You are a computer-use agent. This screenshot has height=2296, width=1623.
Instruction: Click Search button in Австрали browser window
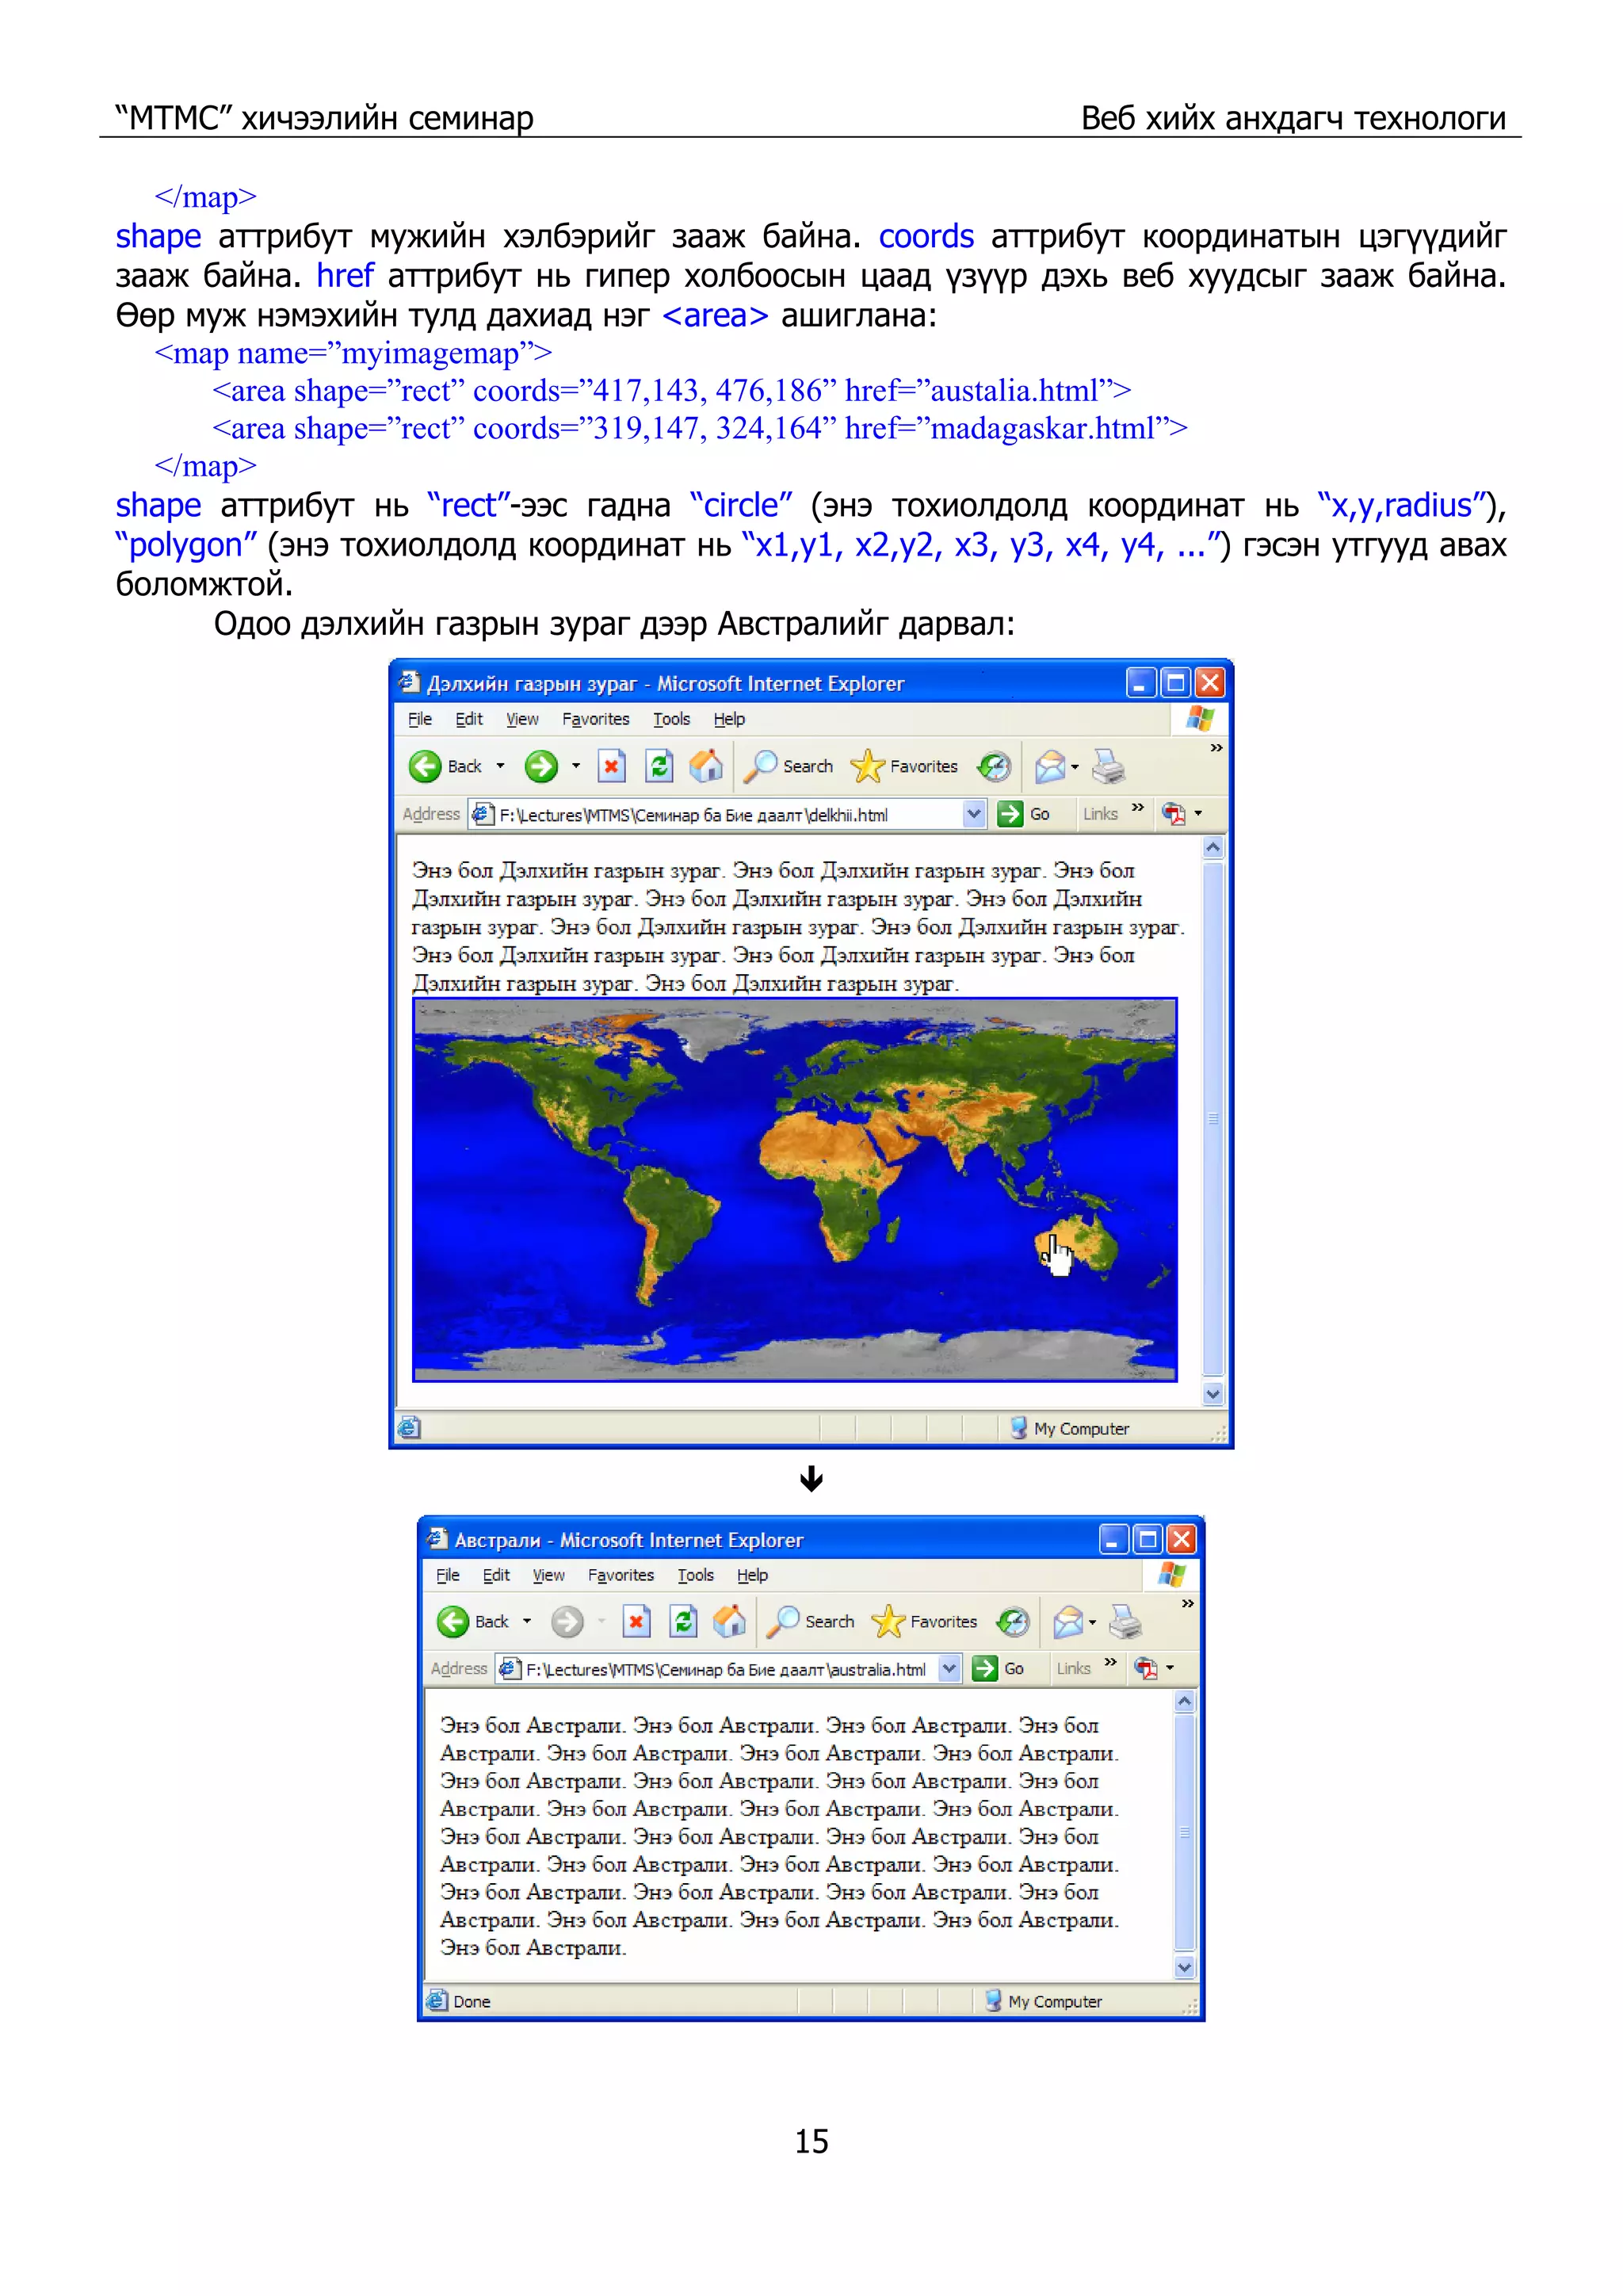811,1621
